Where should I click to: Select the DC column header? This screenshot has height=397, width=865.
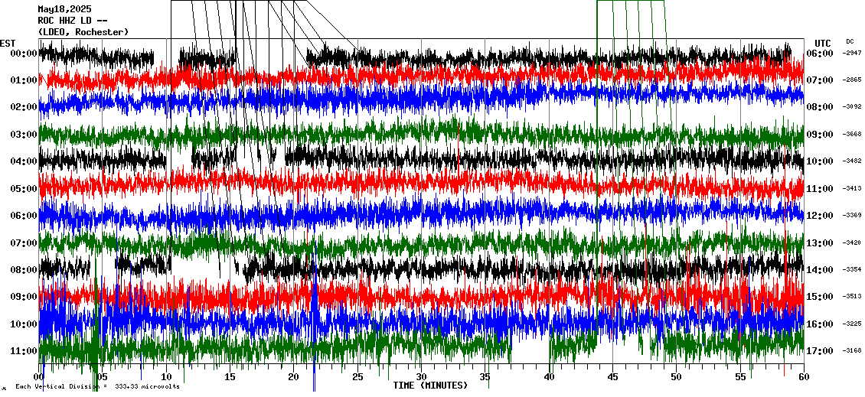click(850, 41)
